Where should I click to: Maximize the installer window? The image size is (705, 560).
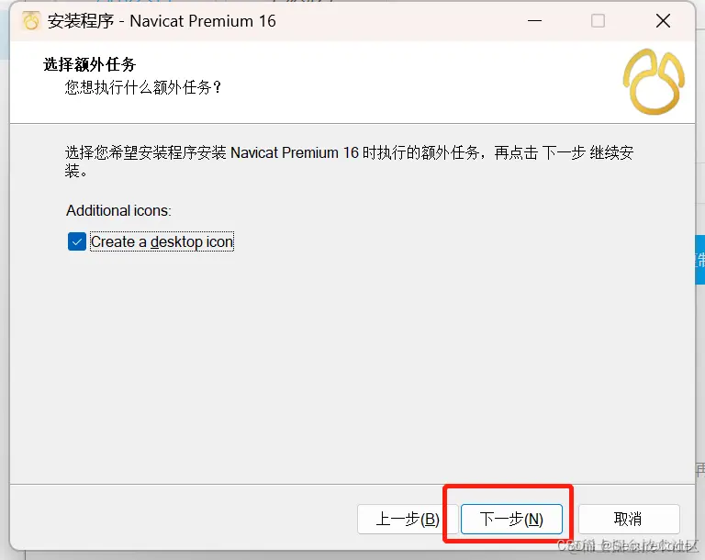click(x=598, y=21)
